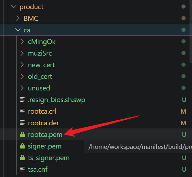Screen dimensions: 192x177
Task: Select the rootca.der file name
Action: [43, 123]
